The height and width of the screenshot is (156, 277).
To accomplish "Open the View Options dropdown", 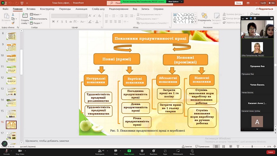I will (175, 2).
